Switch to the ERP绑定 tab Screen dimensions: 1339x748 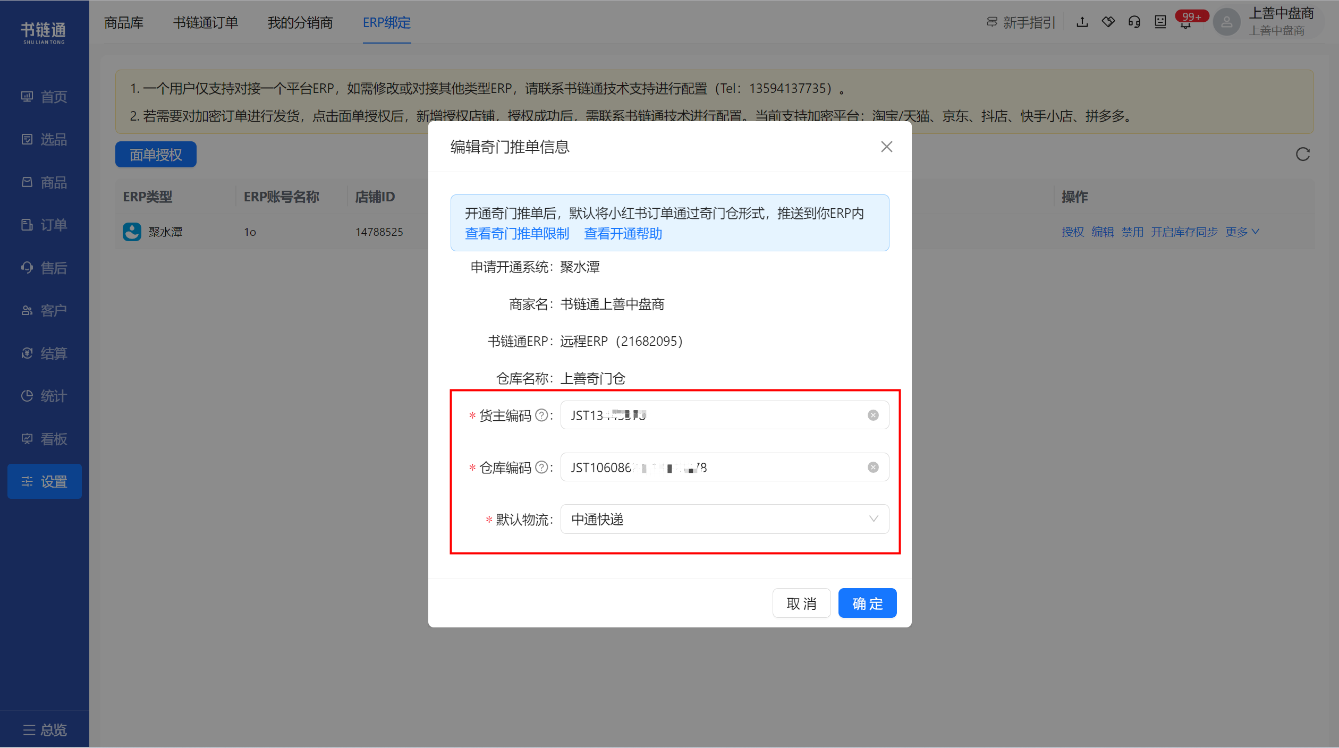387,22
